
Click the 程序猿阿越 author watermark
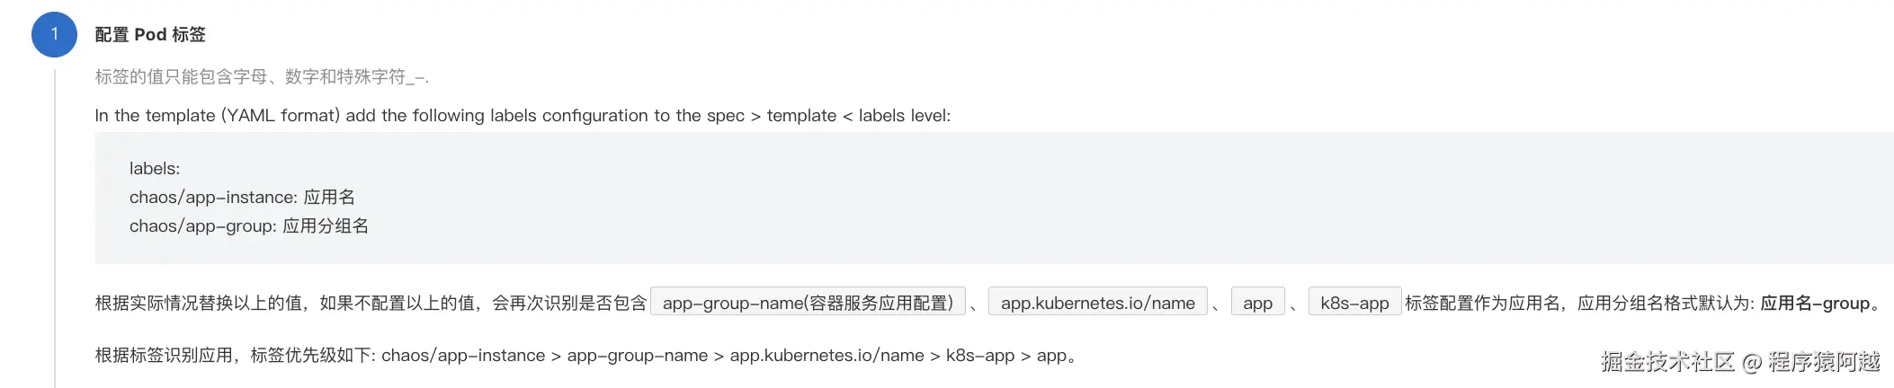pos(1823,362)
